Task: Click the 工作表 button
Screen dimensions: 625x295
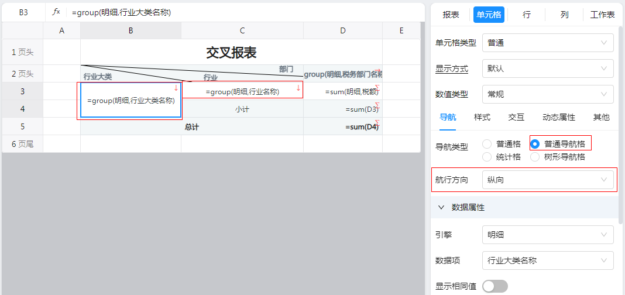Action: (x=602, y=15)
